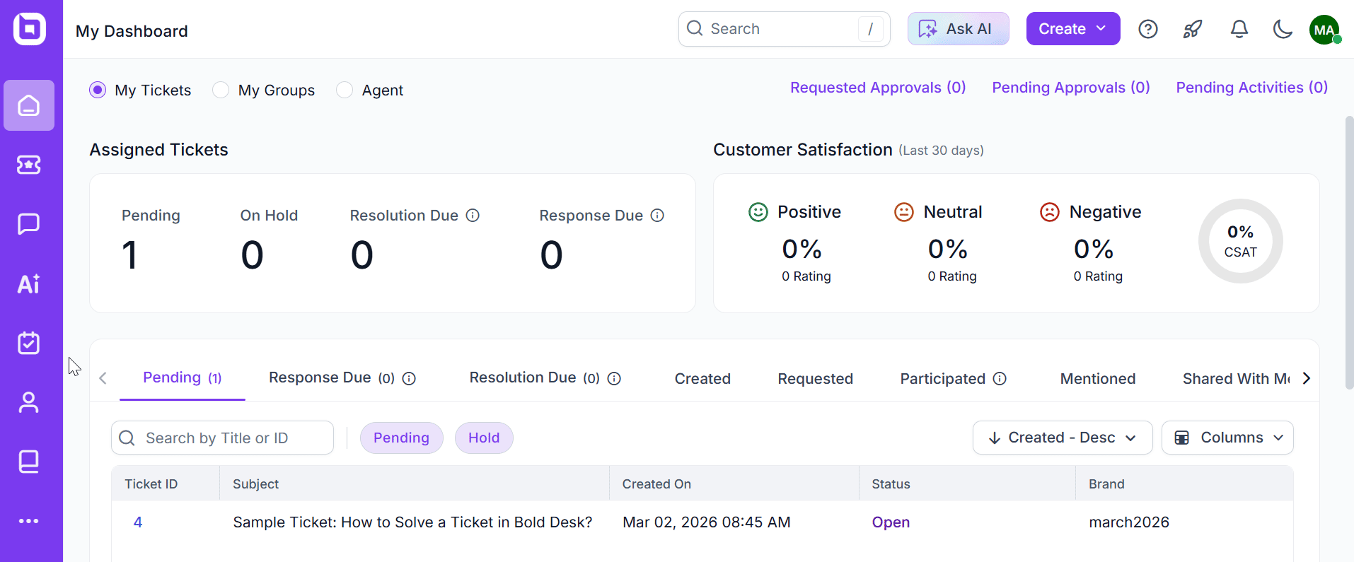This screenshot has height=562, width=1354.
Task: Open the Activities calendar-check sidebar icon
Action: pyautogui.click(x=28, y=343)
